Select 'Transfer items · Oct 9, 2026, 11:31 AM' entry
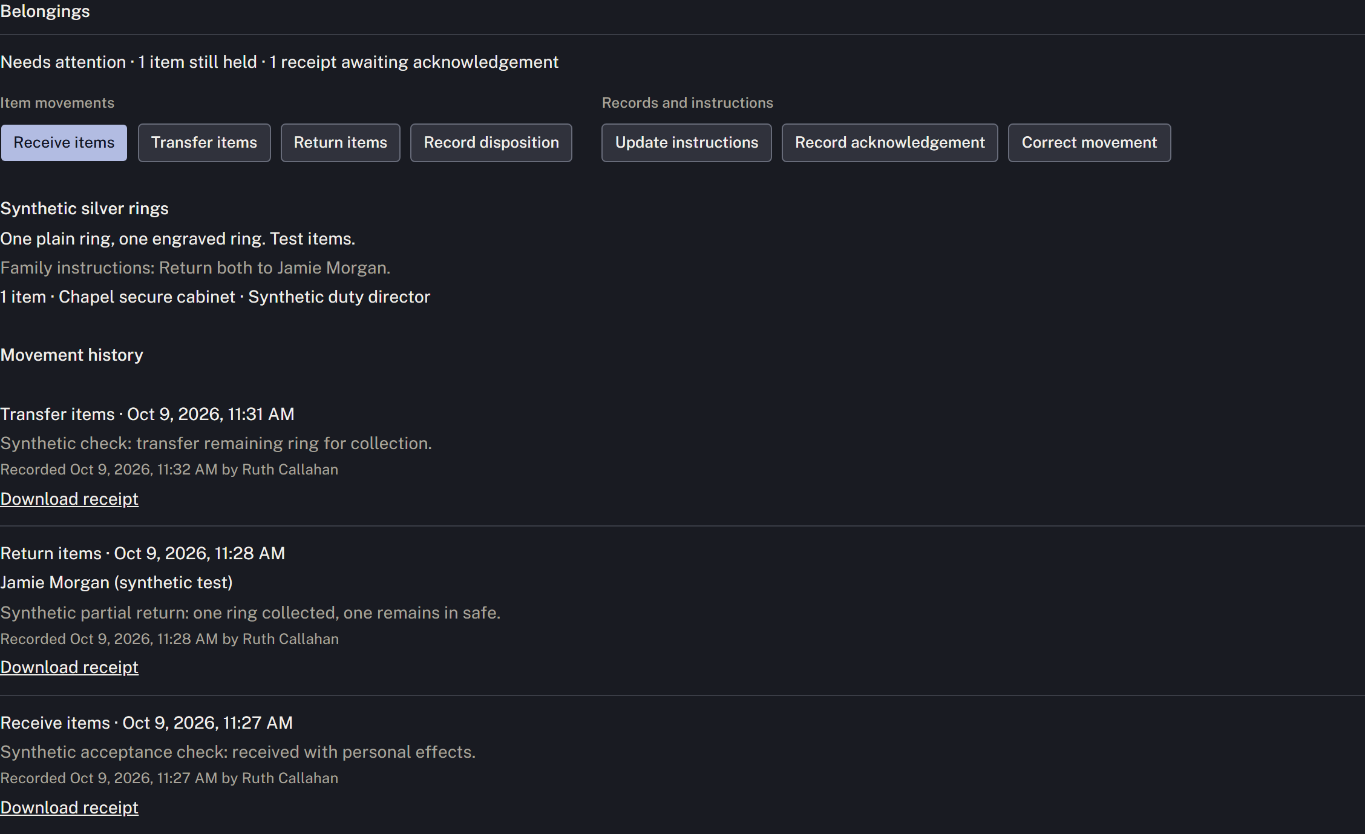Image resolution: width=1365 pixels, height=834 pixels. click(x=147, y=414)
